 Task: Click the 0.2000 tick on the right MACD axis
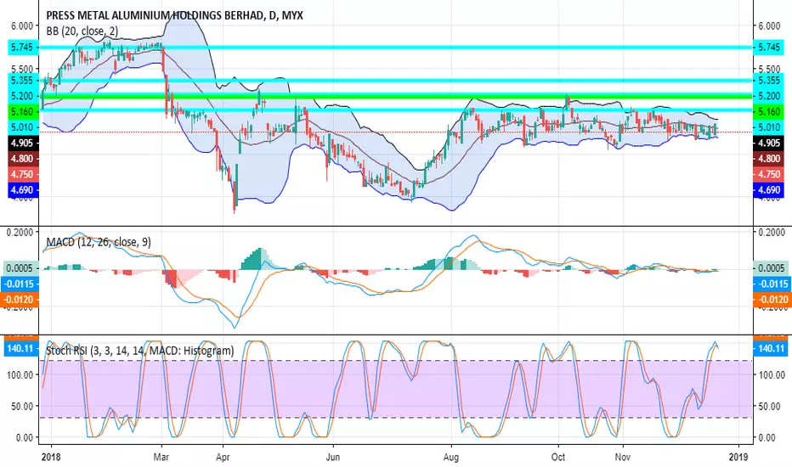pyautogui.click(x=771, y=233)
